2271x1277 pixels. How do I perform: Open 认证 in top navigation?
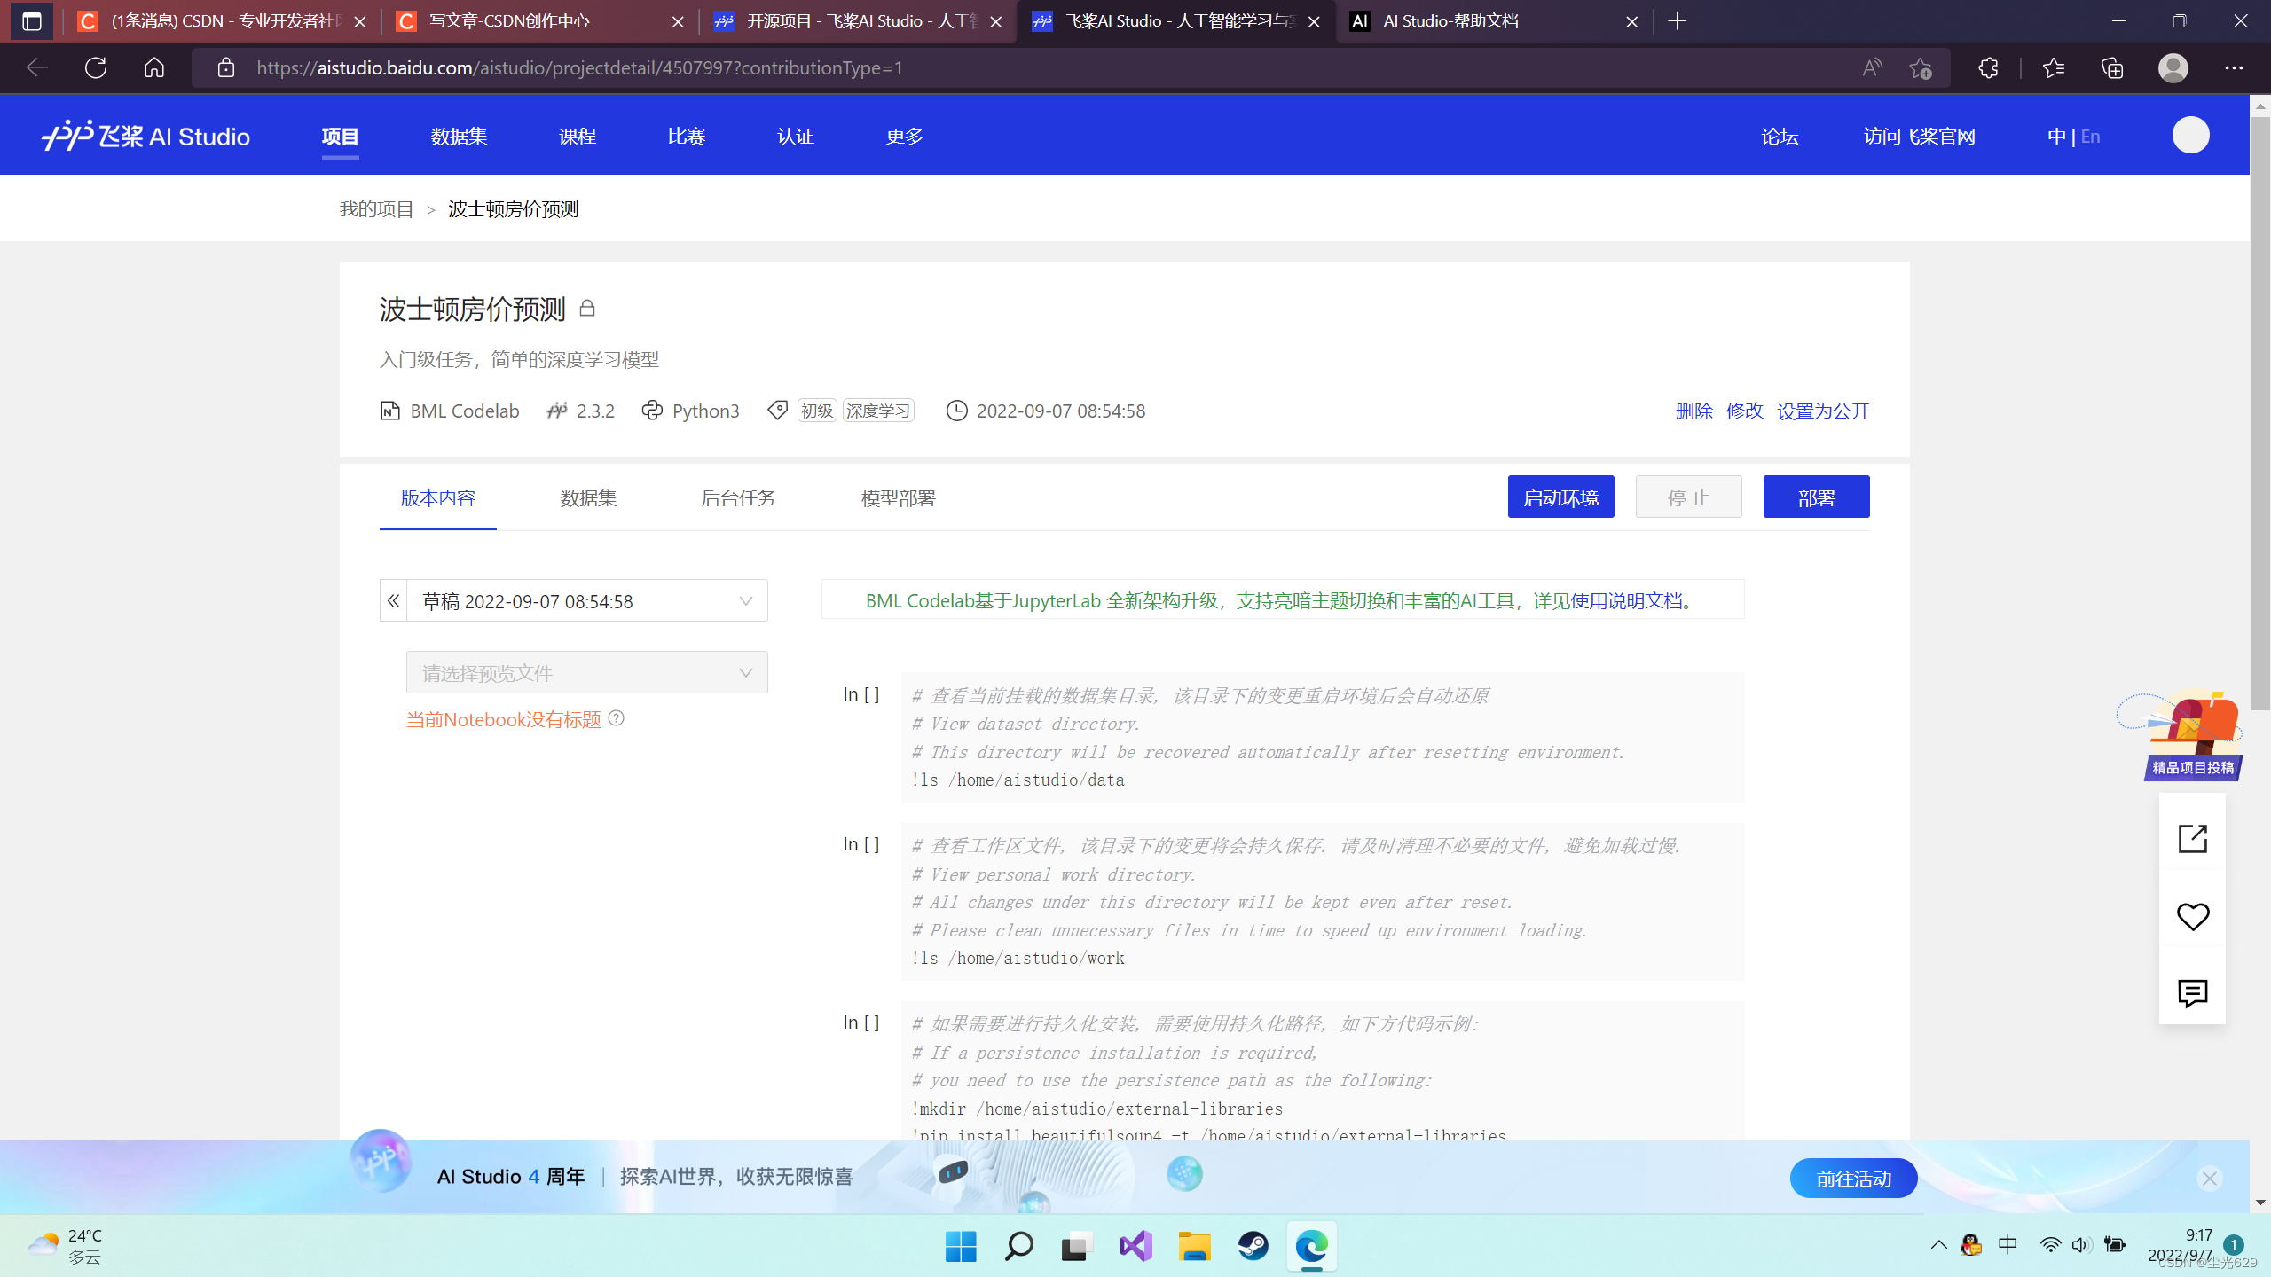(x=796, y=136)
